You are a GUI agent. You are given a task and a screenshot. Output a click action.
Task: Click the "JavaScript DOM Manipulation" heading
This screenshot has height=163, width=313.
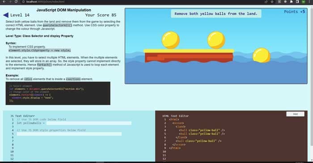(x=63, y=10)
